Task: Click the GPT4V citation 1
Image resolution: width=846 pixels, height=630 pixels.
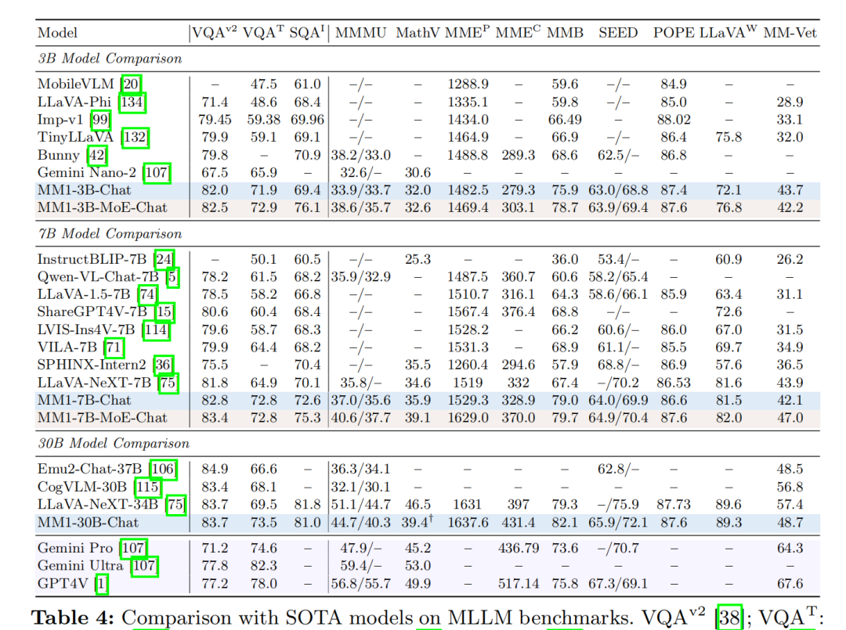Action: (101, 584)
